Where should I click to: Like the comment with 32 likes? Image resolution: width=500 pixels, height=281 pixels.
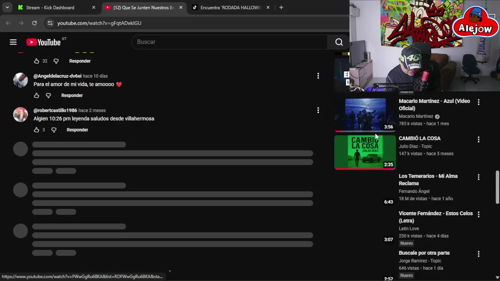click(x=36, y=61)
